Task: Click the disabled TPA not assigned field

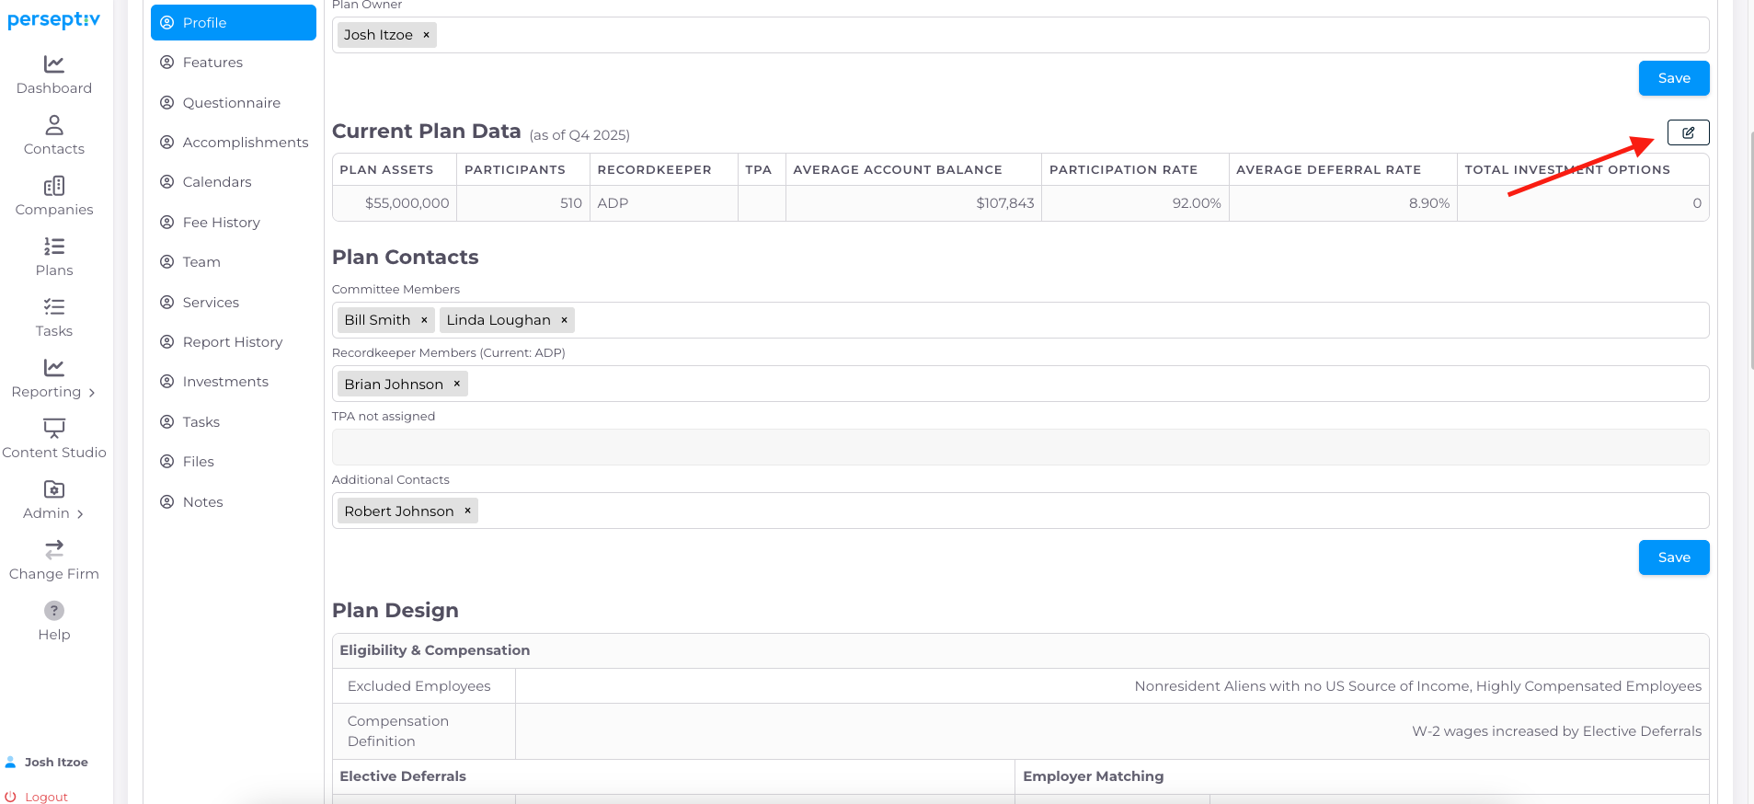Action: pyautogui.click(x=1020, y=447)
